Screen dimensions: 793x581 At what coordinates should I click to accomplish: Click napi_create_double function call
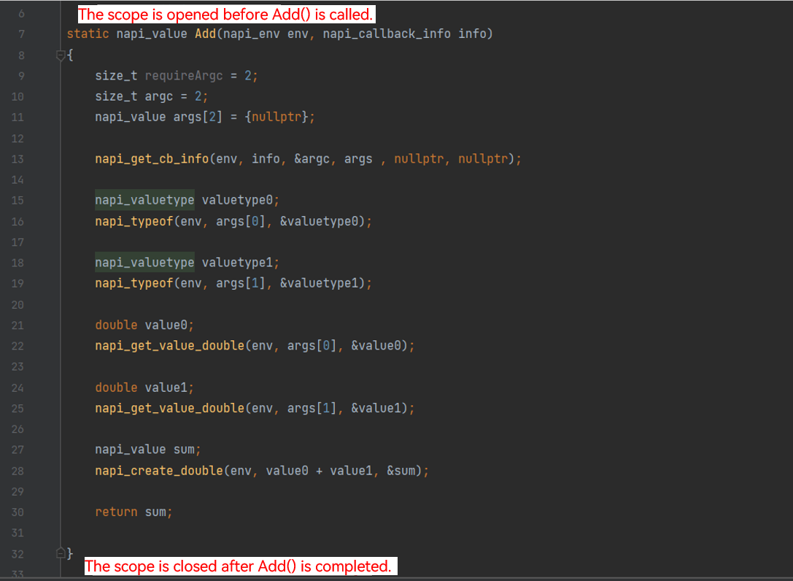(x=158, y=471)
